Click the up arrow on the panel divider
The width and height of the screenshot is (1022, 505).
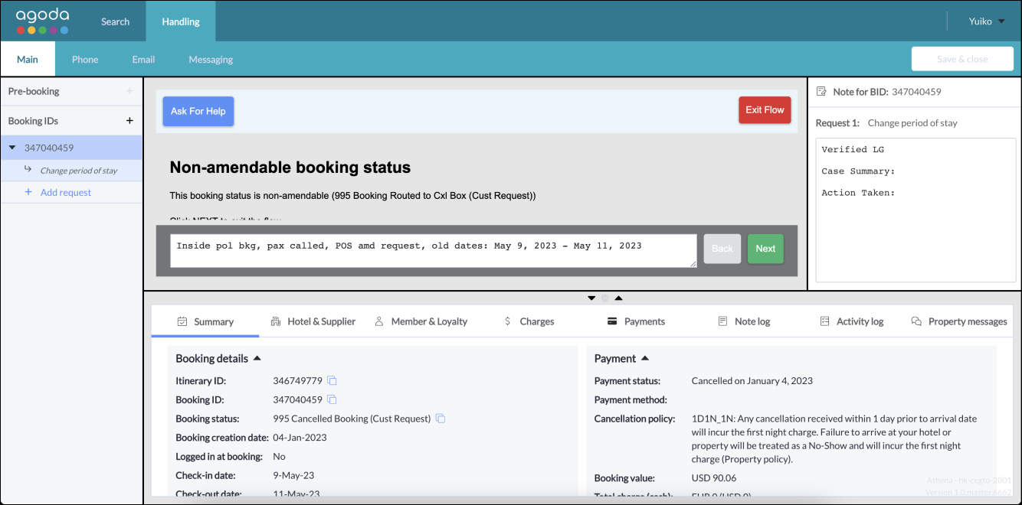pos(619,298)
